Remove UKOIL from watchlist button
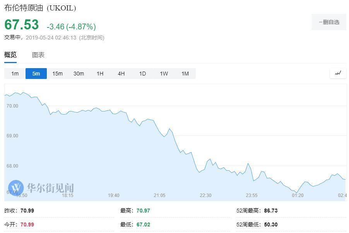Image resolution: width=349 pixels, height=233 pixels. click(329, 22)
